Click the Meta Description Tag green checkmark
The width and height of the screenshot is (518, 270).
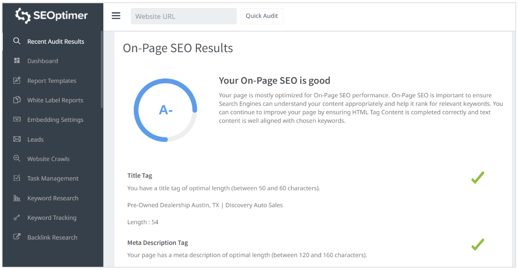coord(477,245)
